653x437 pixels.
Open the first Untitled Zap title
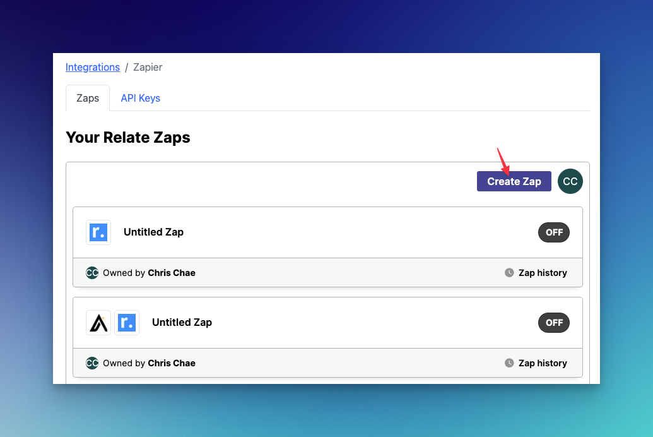tap(154, 232)
